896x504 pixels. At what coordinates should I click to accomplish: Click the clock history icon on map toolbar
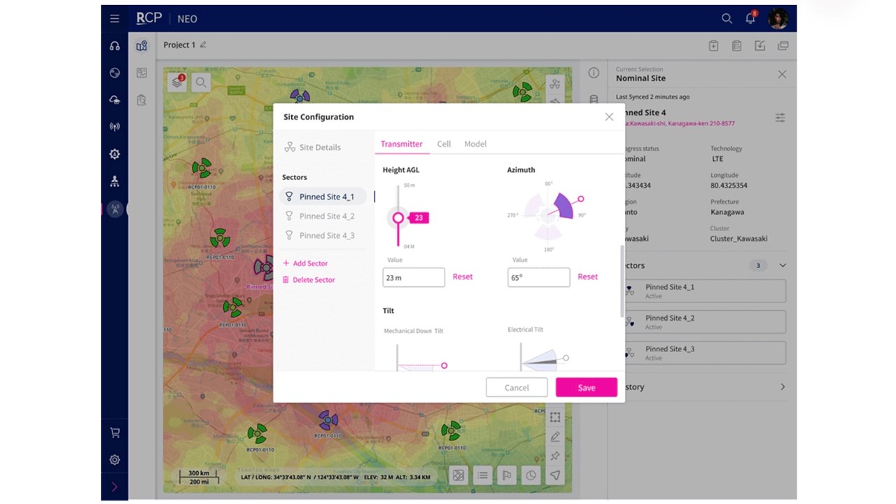pyautogui.click(x=531, y=475)
